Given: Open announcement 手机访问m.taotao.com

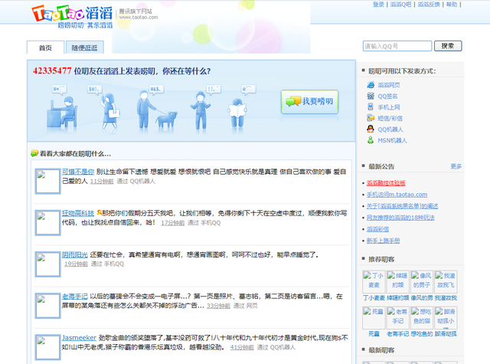Looking at the screenshot, I should [397, 195].
